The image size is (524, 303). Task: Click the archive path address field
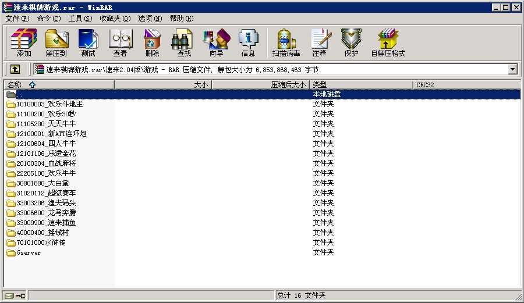(x=271, y=69)
